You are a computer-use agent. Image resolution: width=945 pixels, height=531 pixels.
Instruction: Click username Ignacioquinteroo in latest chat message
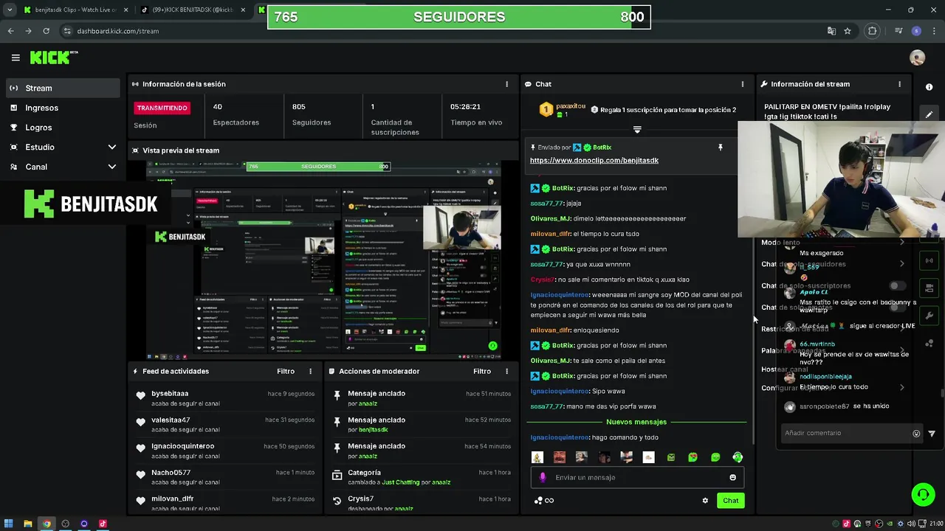560,437
